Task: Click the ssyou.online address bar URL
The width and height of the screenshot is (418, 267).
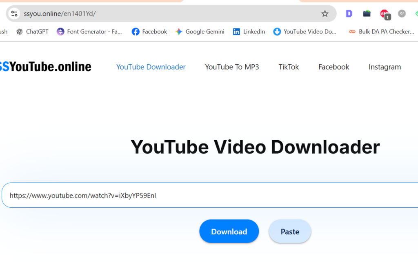Action: click(x=60, y=13)
